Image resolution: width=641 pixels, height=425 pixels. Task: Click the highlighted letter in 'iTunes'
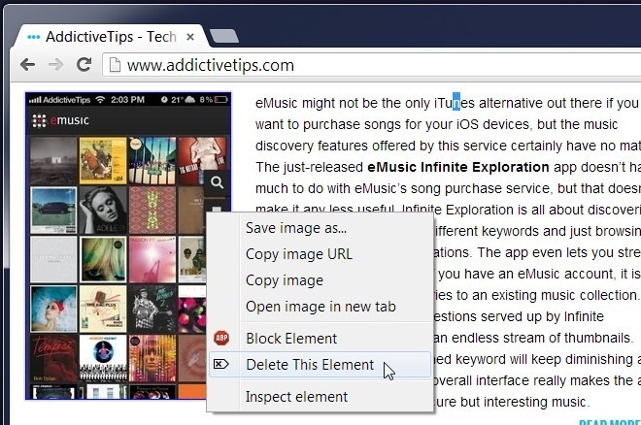pos(456,103)
